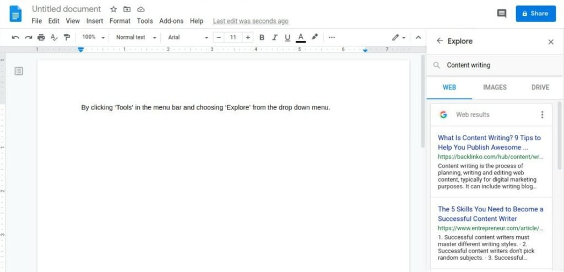Click the print icon in toolbar
Screen dimensions: 564x272
[x=41, y=37]
